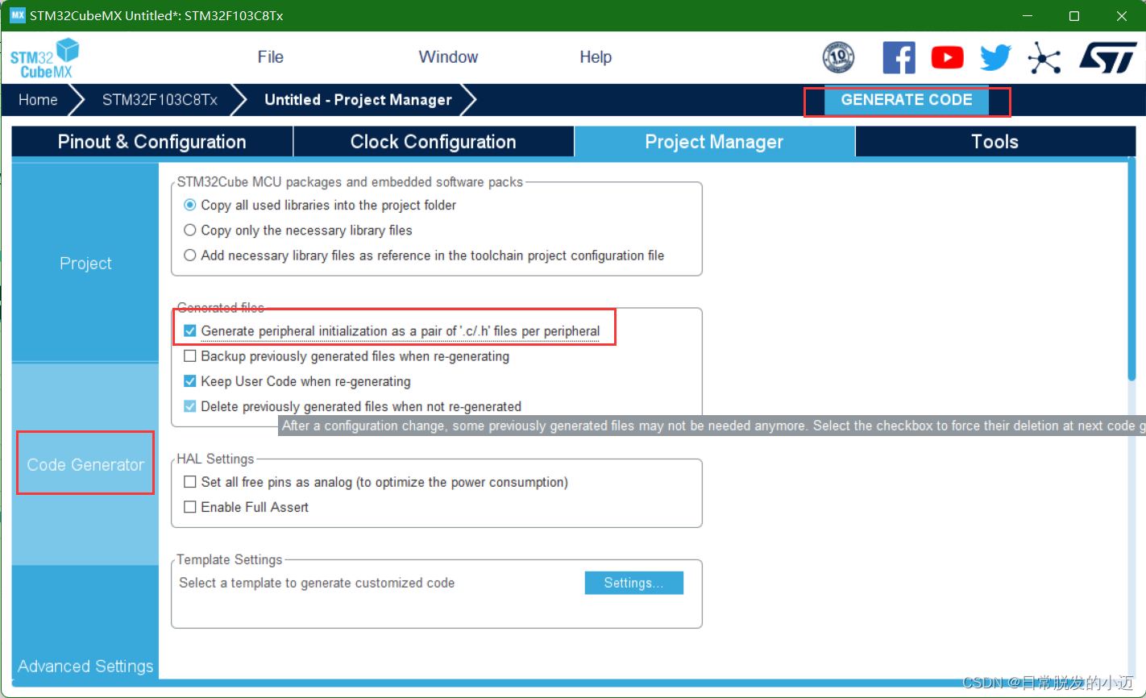Enable Set all free pins as analog
Image resolution: width=1146 pixels, height=698 pixels.
190,482
